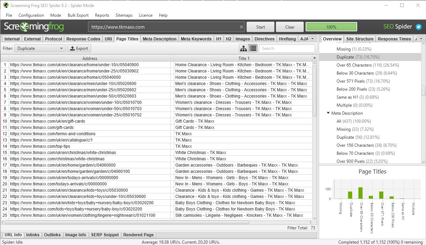The width and height of the screenshot is (426, 245).
Task: Select the Overview tab in the right panel
Action: click(332, 39)
